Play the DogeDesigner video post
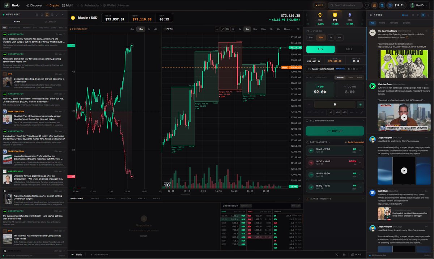Image resolution: width=434 pixels, height=259 pixels. [x=404, y=171]
